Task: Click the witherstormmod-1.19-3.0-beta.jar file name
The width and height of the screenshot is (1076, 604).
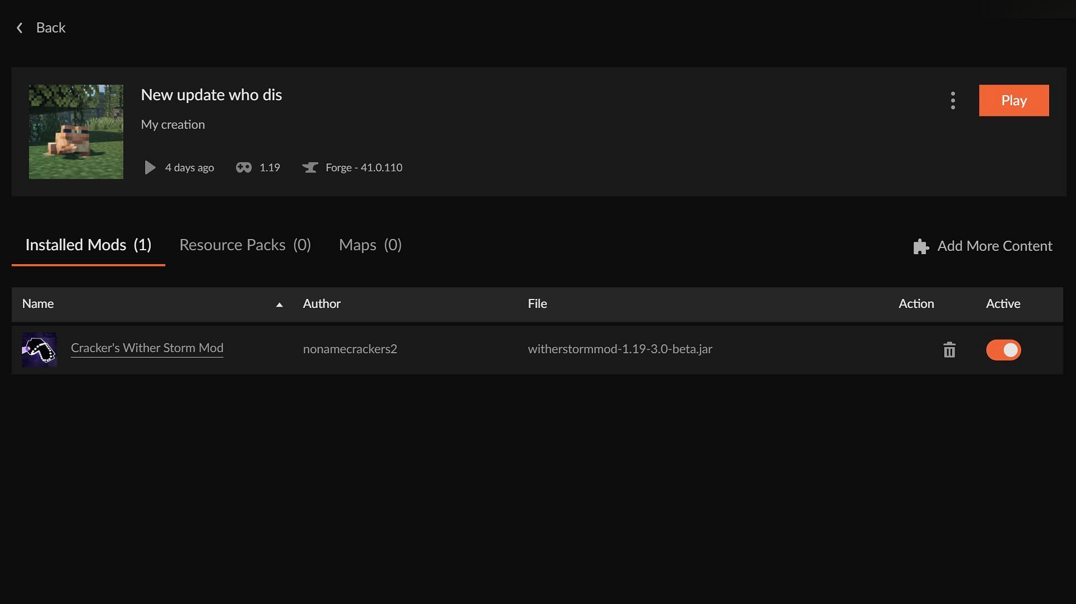Action: click(x=620, y=349)
